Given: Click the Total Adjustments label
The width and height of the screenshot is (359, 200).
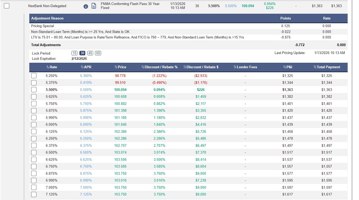Looking at the screenshot, I should (46, 45).
